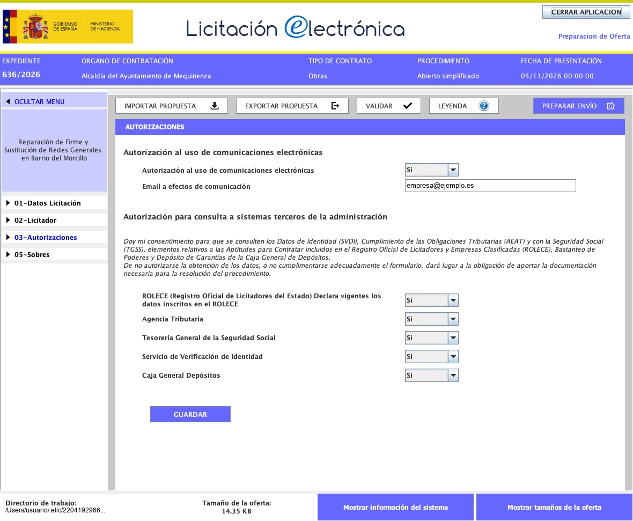Expand the 01-Datos Licitación triangle
This screenshot has width=633, height=521.
tap(8, 203)
